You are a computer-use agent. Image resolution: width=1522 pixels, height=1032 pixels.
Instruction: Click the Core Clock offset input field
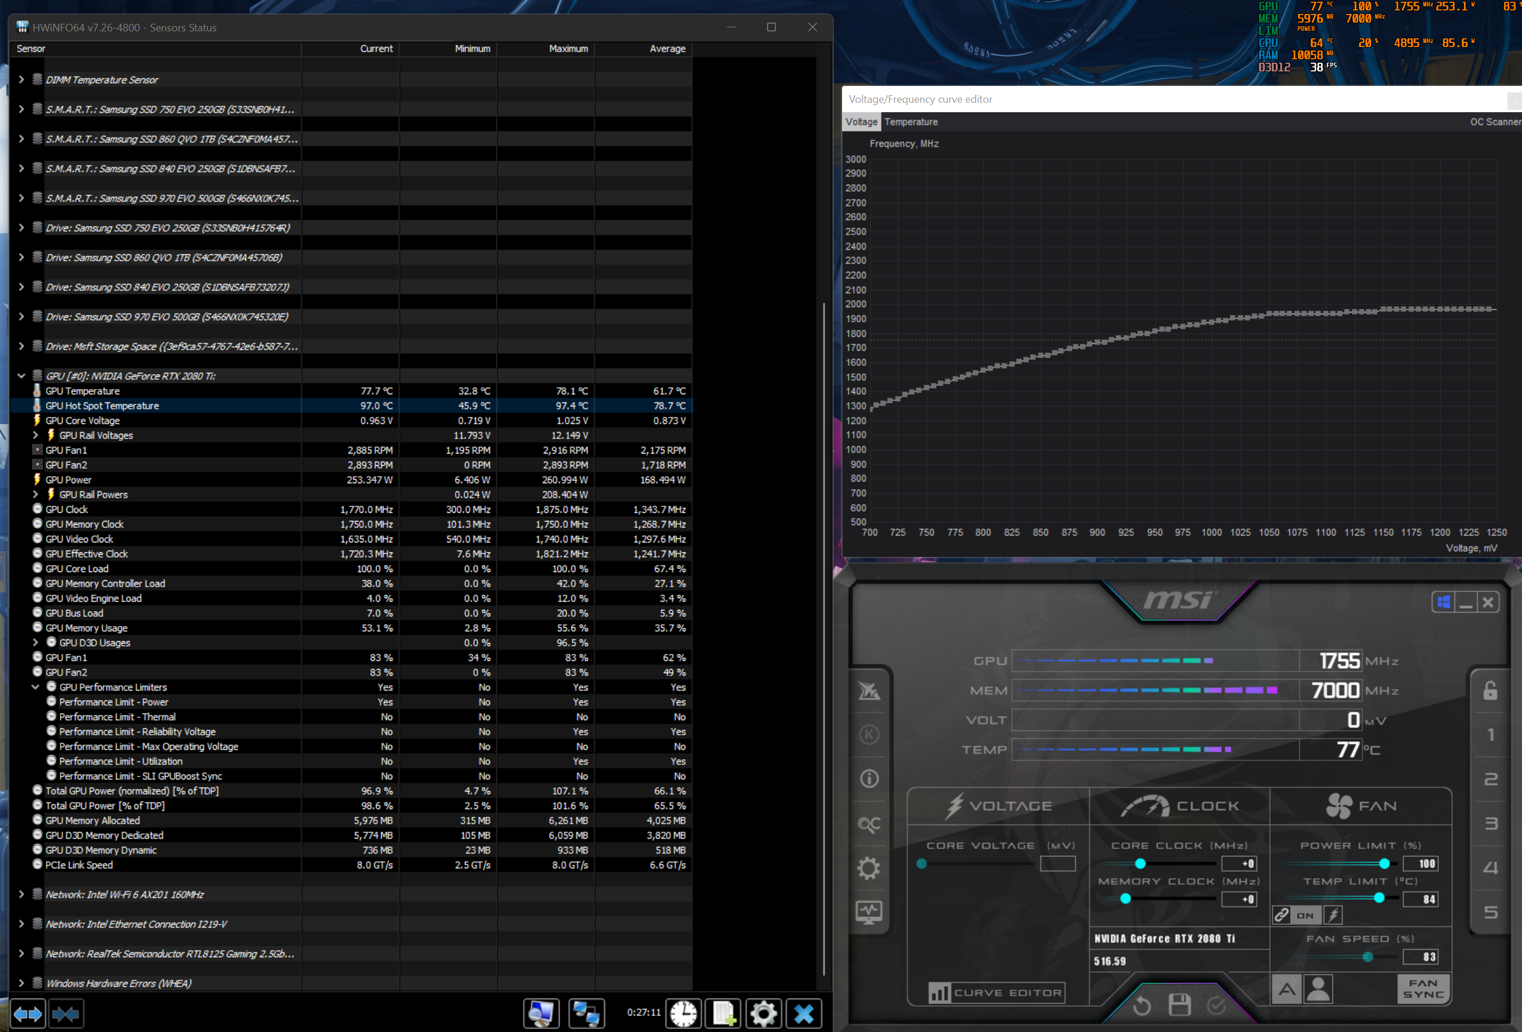pos(1239,864)
